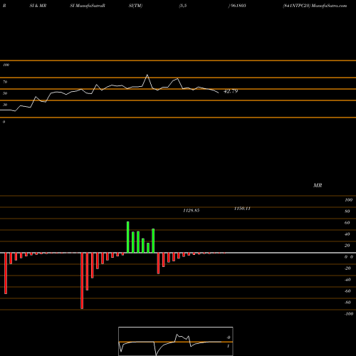The height and width of the screenshot is (356, 356).
Task: Click the MR panel label
Action: pos(318,185)
